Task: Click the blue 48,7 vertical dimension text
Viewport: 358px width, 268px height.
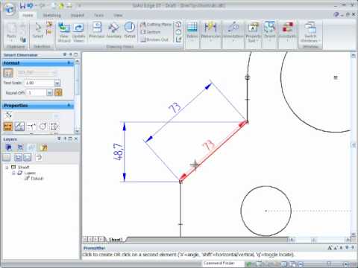Action: pos(118,152)
